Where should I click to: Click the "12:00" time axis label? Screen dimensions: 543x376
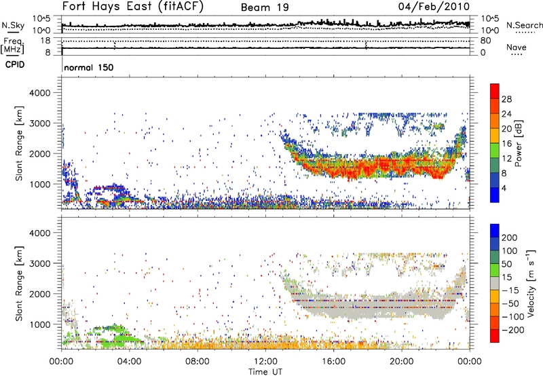(x=265, y=362)
